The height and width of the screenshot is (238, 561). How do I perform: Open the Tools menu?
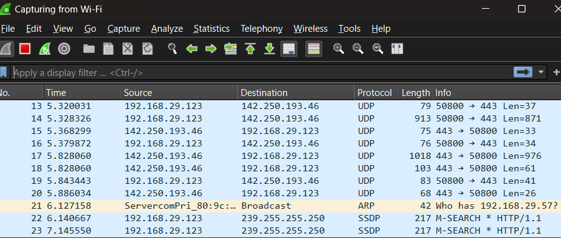click(349, 29)
